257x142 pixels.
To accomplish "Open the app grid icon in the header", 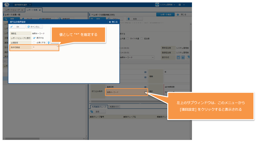I will pyautogui.click(x=180, y=5).
